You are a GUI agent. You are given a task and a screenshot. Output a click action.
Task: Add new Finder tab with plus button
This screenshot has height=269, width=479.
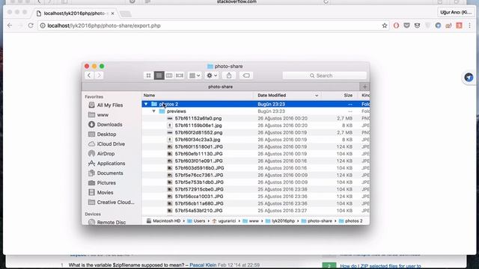point(364,87)
